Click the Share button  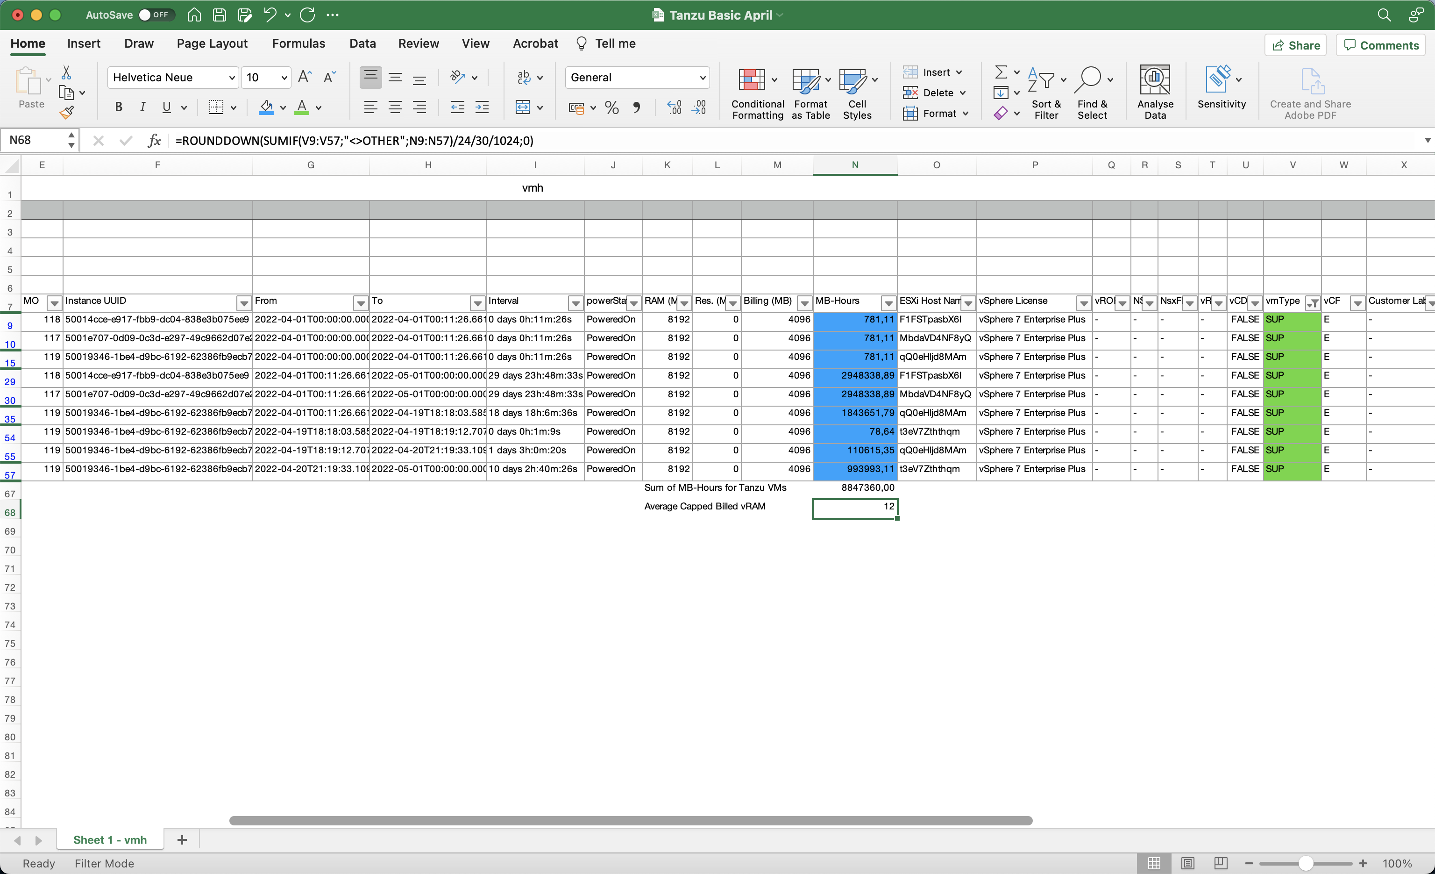(x=1295, y=45)
